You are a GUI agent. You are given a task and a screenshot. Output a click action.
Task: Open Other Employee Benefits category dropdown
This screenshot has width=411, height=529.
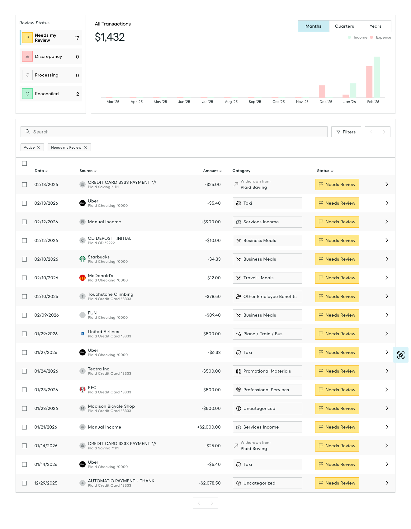point(267,296)
